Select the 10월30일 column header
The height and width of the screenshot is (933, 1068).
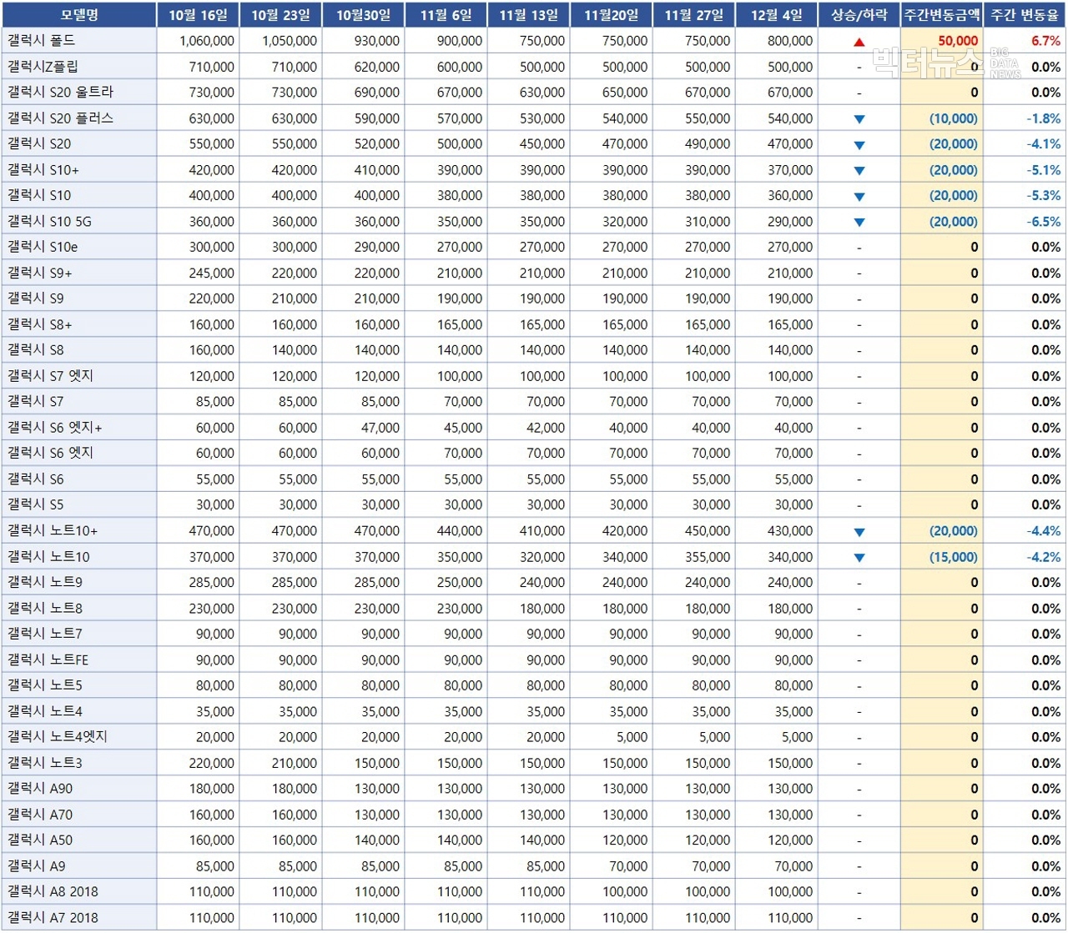[x=363, y=14]
